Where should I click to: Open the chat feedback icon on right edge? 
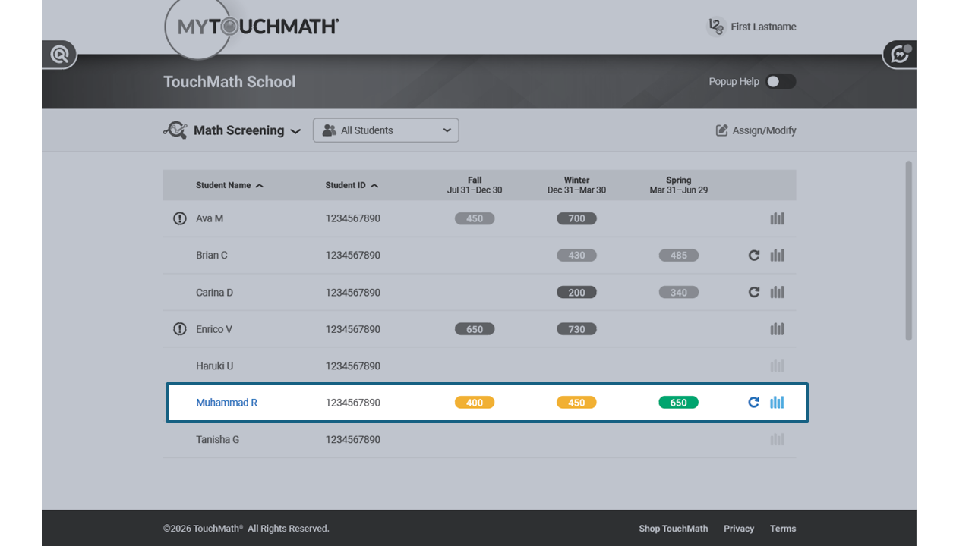coord(900,55)
